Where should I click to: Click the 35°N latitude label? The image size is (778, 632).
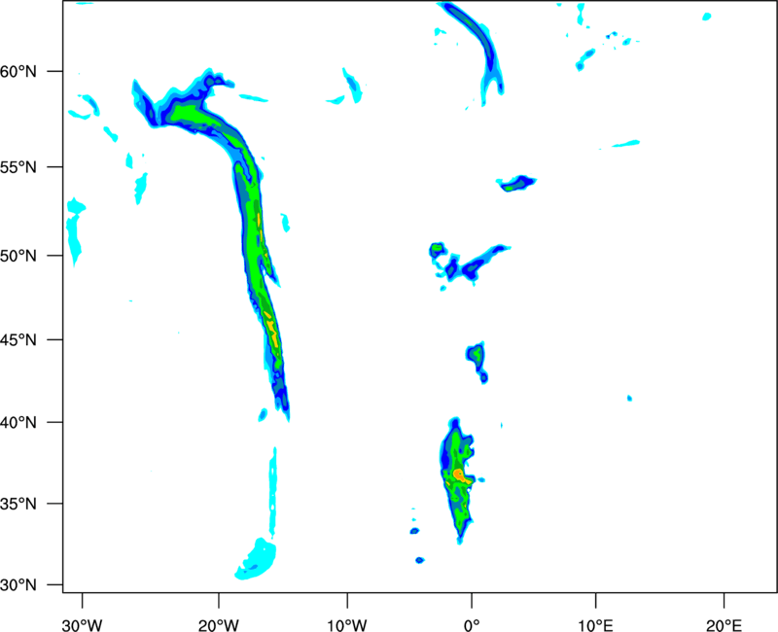point(18,504)
